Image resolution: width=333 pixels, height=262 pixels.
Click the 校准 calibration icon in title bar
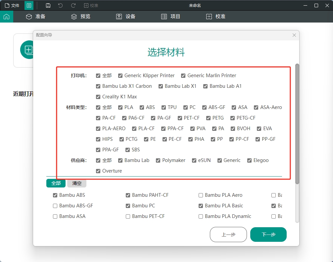coord(91,6)
